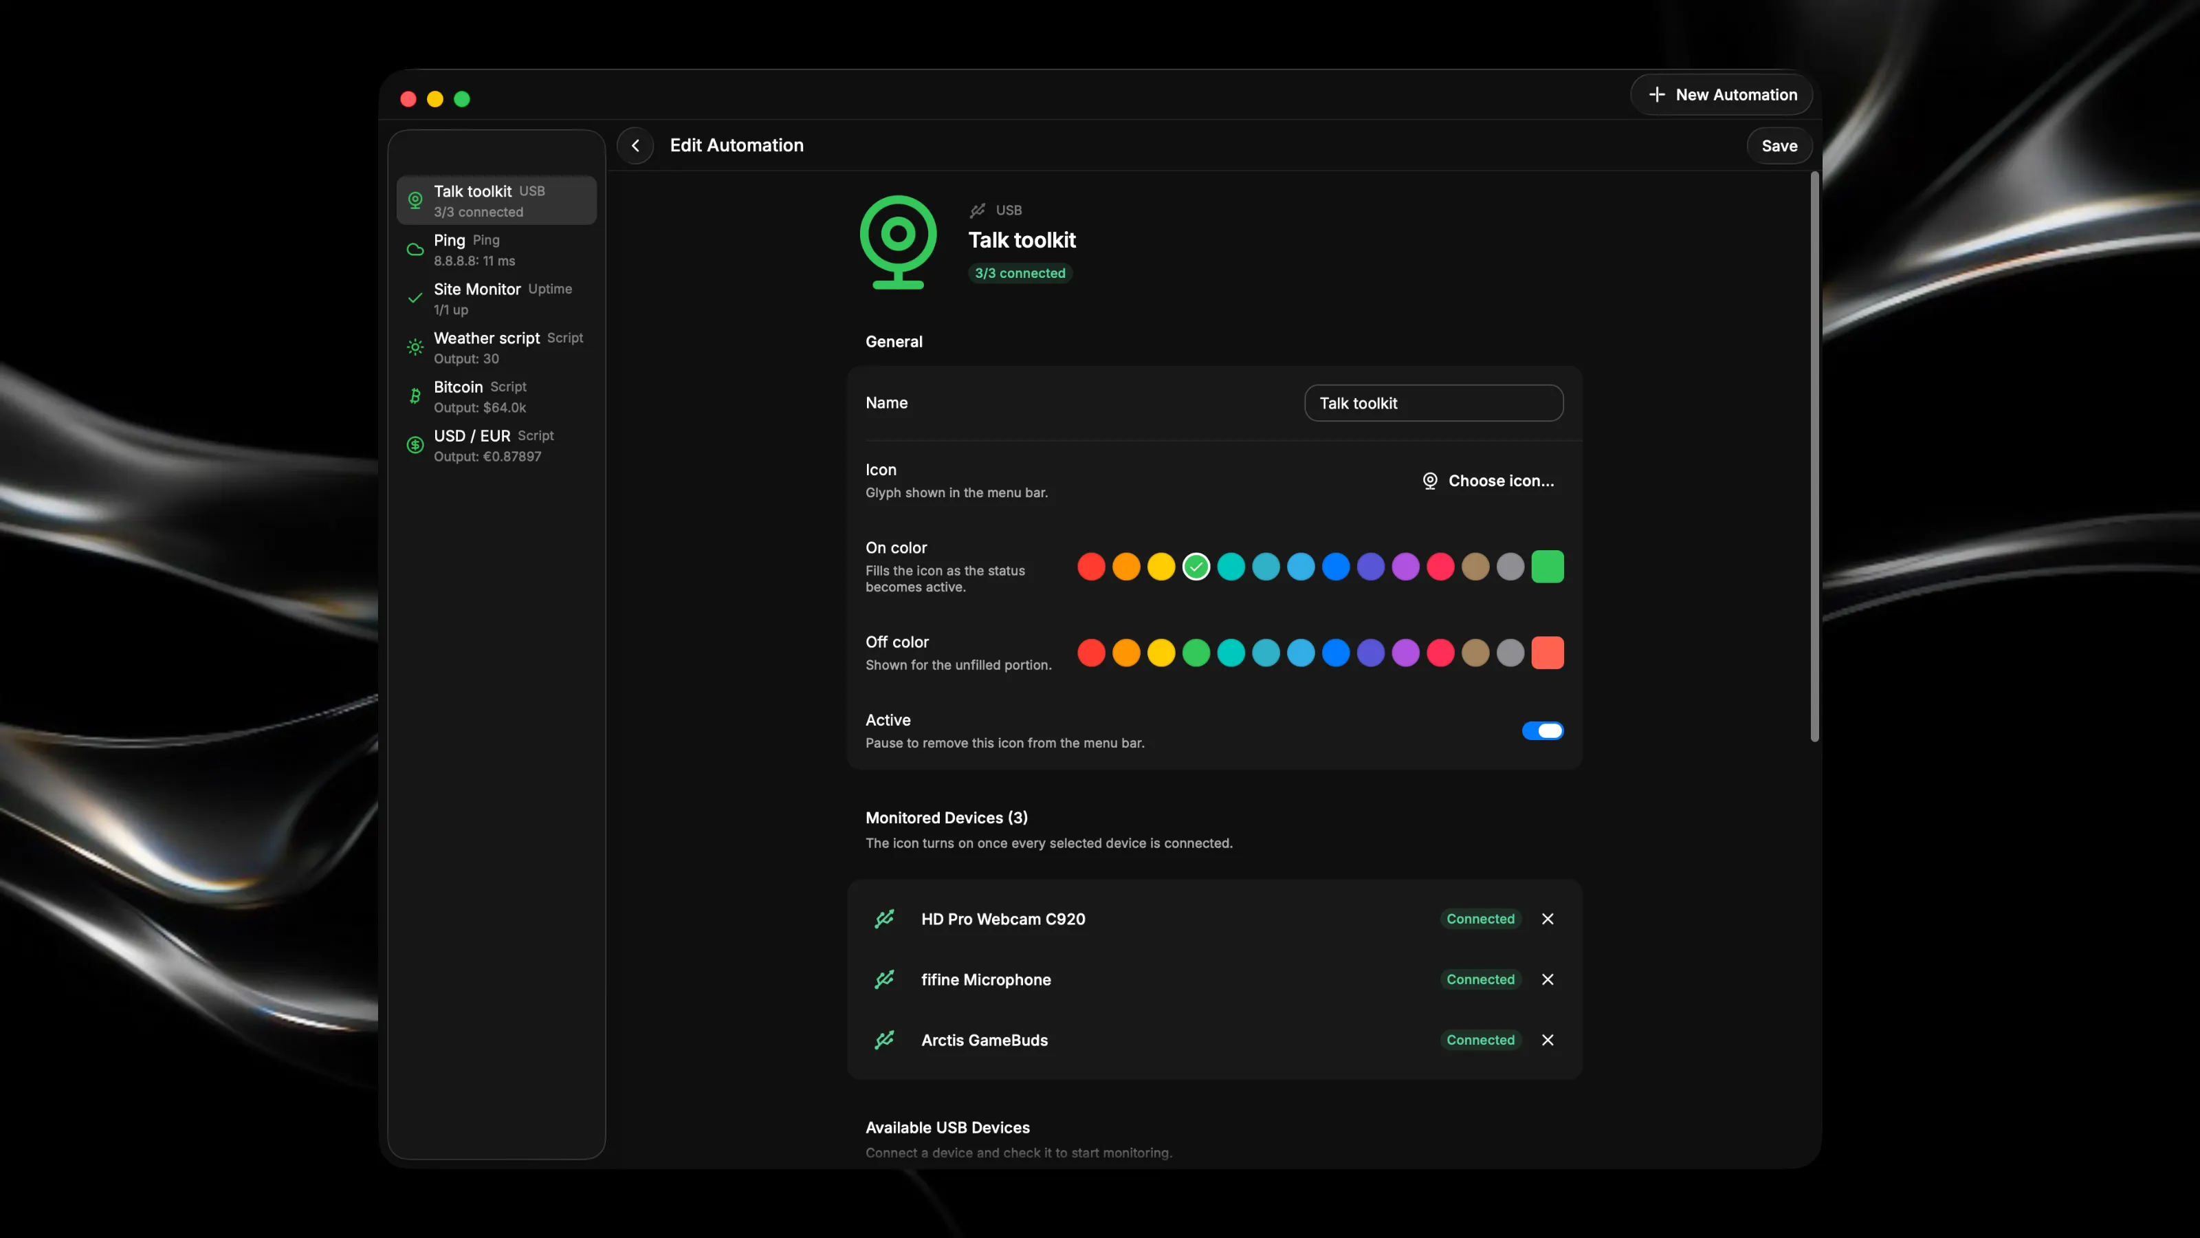Open the USD / EUR automation in sidebar
The image size is (2200, 1238).
pyautogui.click(x=496, y=444)
